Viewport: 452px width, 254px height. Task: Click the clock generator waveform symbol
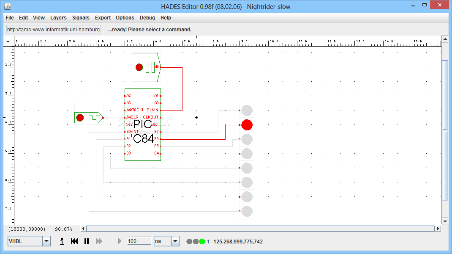(x=152, y=67)
